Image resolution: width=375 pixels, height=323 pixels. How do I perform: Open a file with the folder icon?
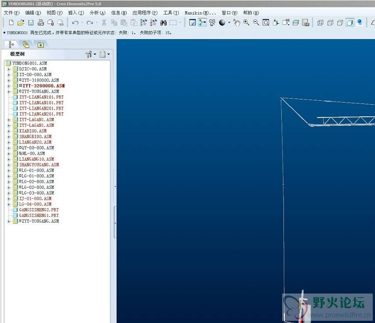tap(21, 22)
